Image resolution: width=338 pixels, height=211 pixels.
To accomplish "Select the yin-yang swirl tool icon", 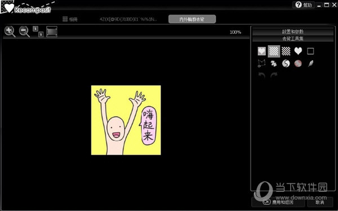I will point(286,64).
